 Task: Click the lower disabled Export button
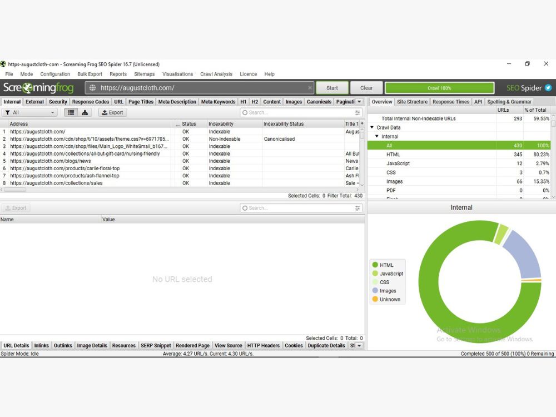[16, 208]
